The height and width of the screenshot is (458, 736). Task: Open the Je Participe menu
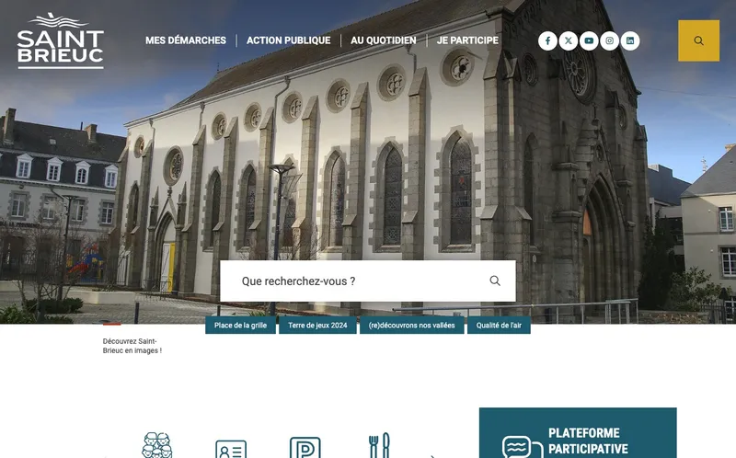pyautogui.click(x=467, y=40)
